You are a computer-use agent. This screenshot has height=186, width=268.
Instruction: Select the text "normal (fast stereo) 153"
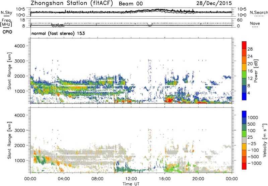(x=58, y=33)
